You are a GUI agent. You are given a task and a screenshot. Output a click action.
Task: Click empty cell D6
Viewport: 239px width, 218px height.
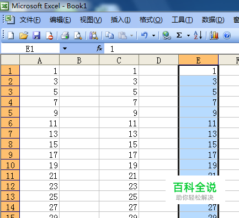coord(158,123)
